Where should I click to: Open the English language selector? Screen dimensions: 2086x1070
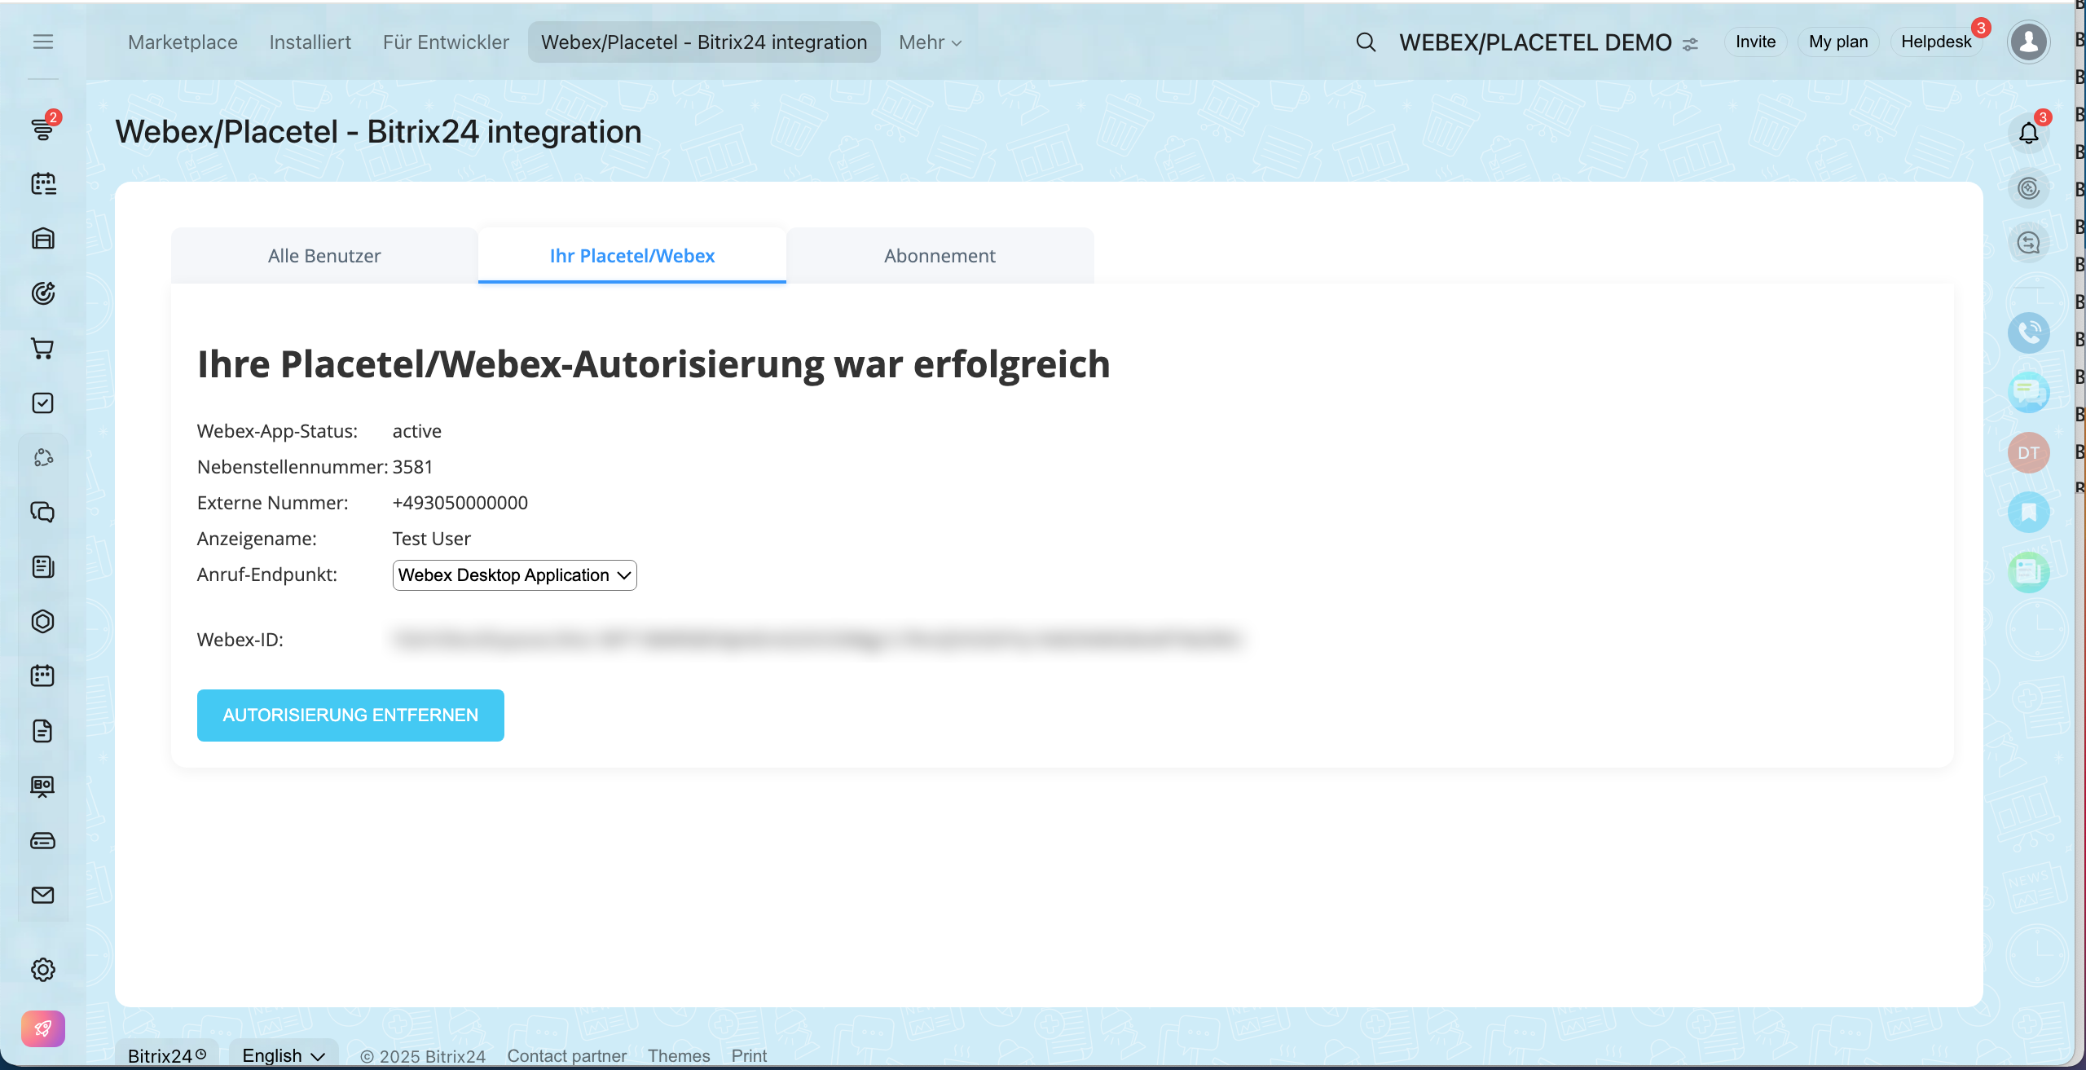click(283, 1055)
